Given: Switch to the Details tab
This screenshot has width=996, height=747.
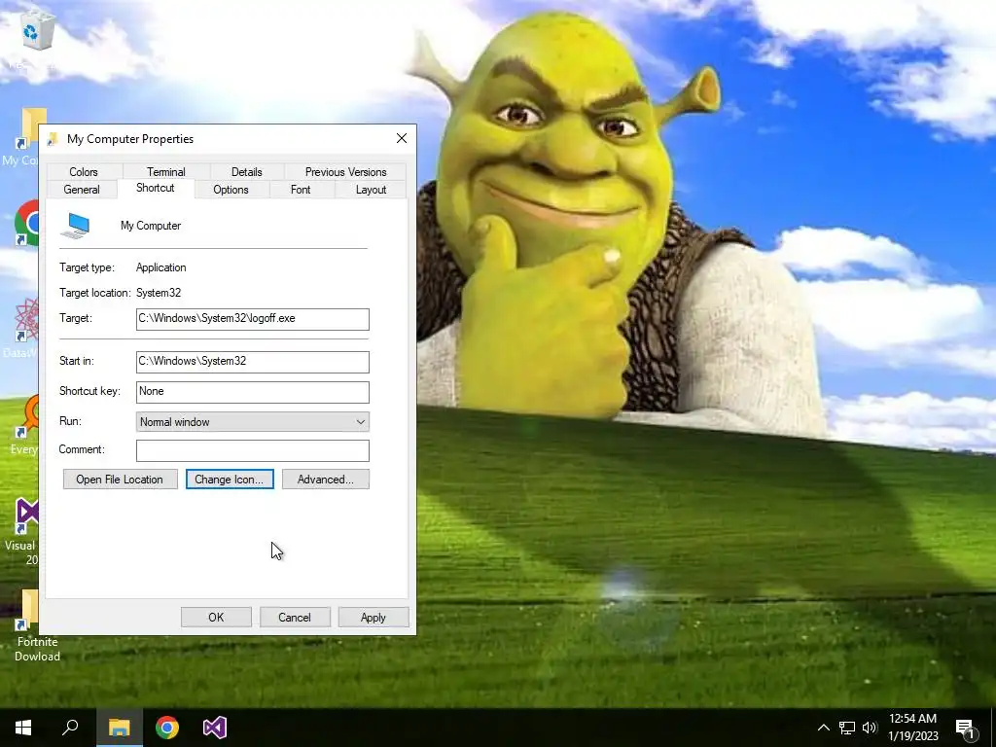Looking at the screenshot, I should tap(246, 172).
